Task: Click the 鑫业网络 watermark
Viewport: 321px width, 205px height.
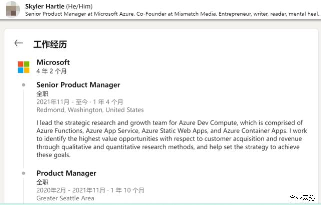Action: tap(302, 198)
